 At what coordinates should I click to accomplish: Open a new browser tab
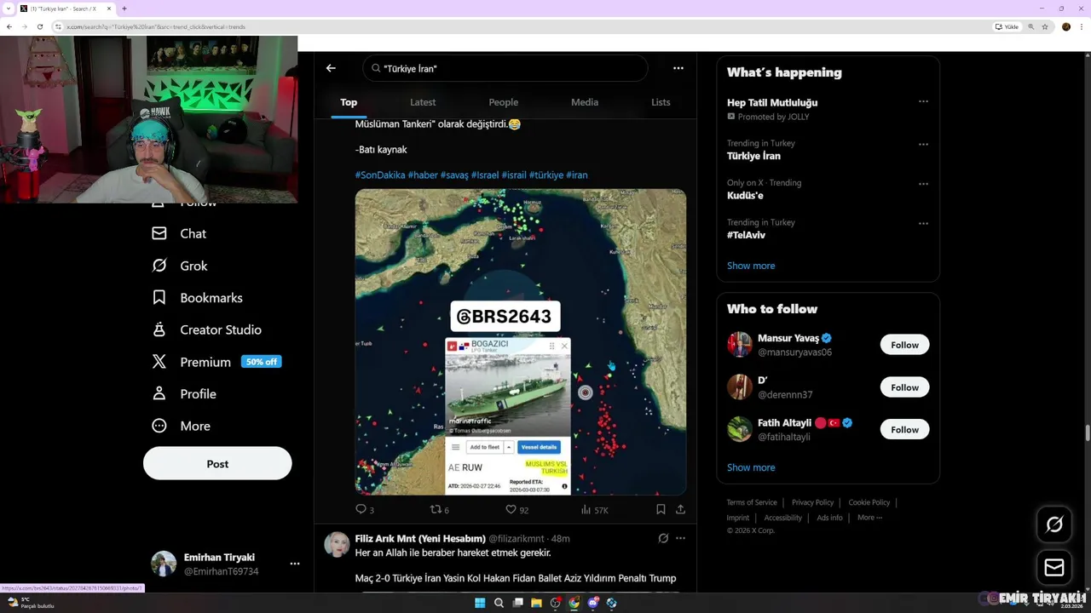[x=124, y=9]
